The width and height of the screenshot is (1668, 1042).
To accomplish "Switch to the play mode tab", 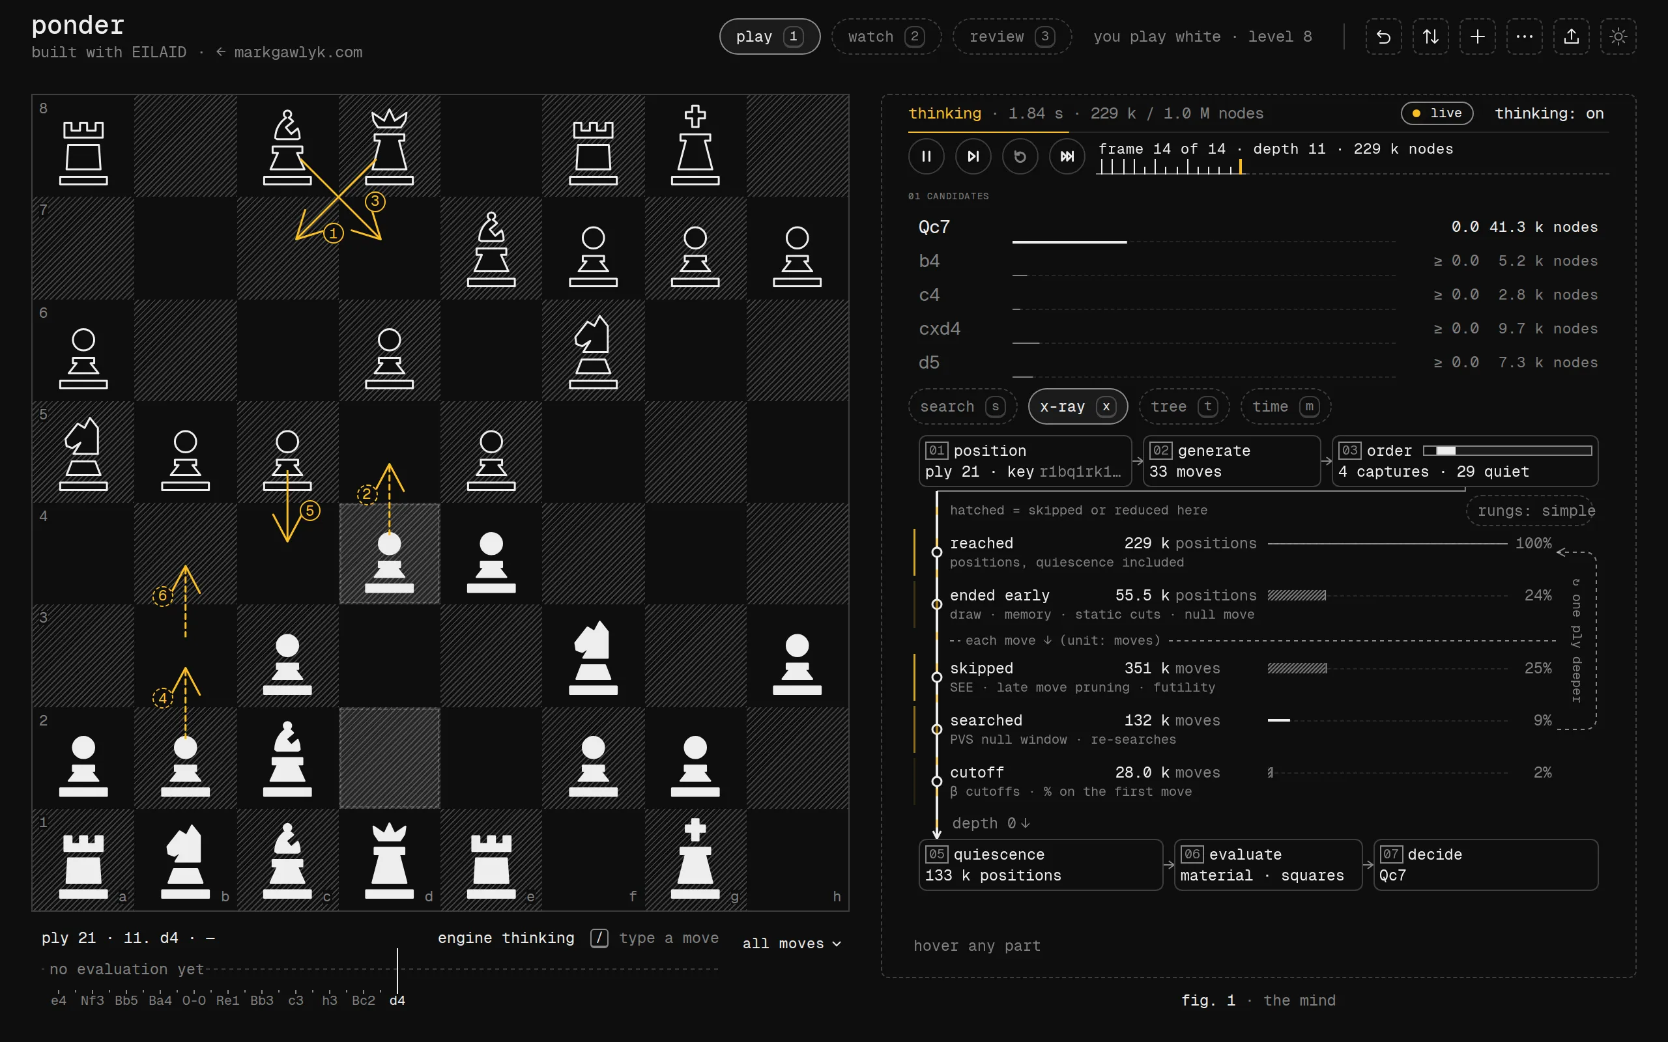I will tap(769, 36).
